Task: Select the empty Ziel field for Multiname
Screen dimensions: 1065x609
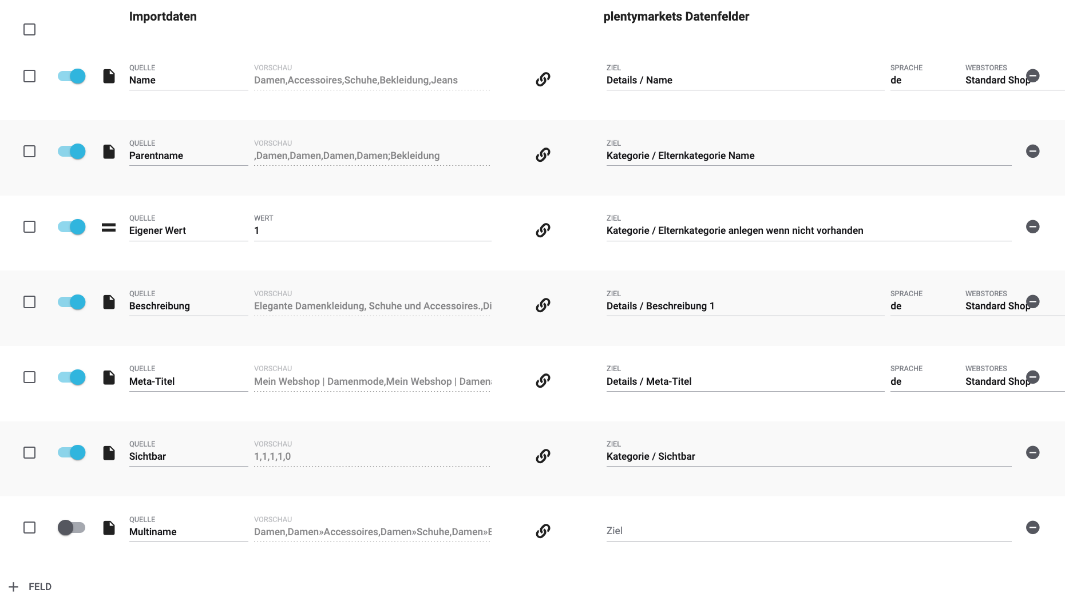Action: pyautogui.click(x=808, y=531)
